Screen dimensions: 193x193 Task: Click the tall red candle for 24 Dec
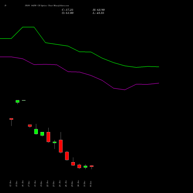coord(61,146)
